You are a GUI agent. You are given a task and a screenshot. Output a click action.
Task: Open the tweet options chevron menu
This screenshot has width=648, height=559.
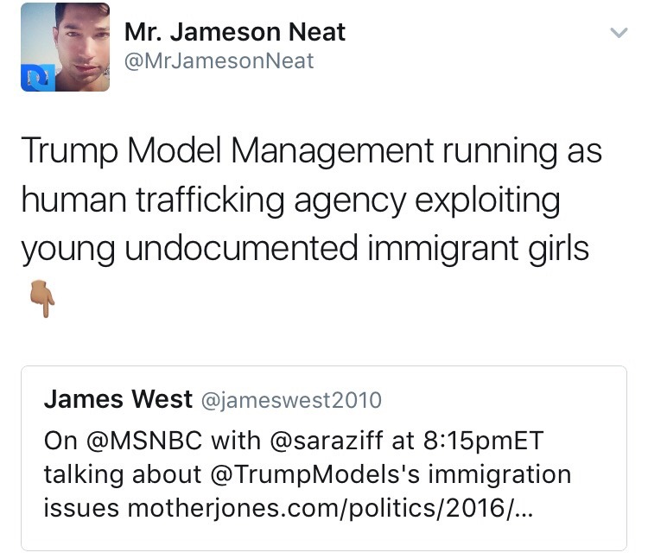pyautogui.click(x=618, y=34)
